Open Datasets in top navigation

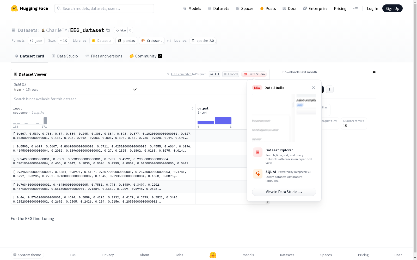coord(218,8)
